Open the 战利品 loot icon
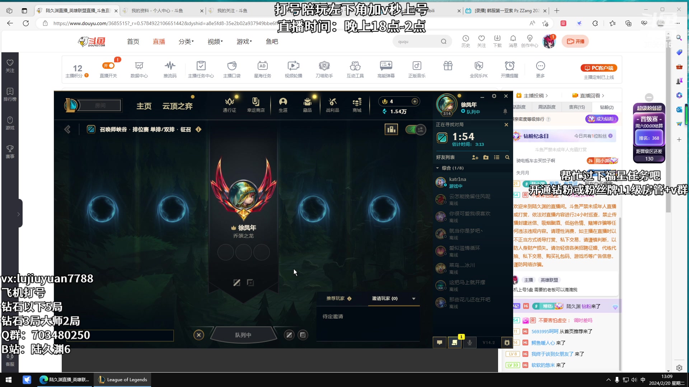 (x=332, y=105)
